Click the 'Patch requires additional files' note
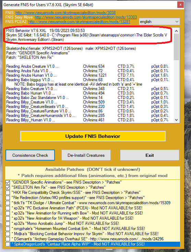This screenshot has height=252, width=191. point(93,176)
